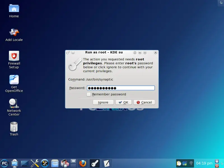
Task: Focus the Password input field
Action: [x=121, y=88]
